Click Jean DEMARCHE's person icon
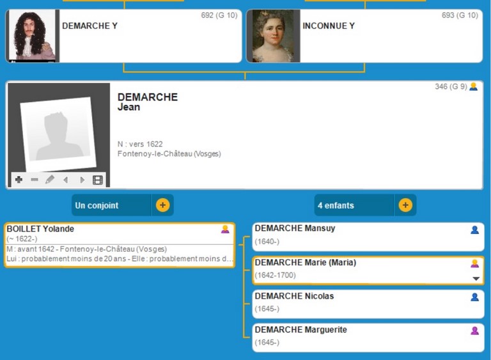Viewport: 491px width, 360px height. (473, 87)
